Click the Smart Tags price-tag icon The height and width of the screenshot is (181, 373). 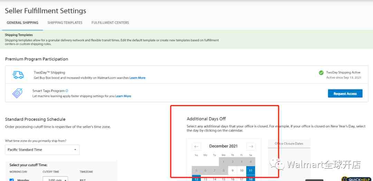[17, 93]
